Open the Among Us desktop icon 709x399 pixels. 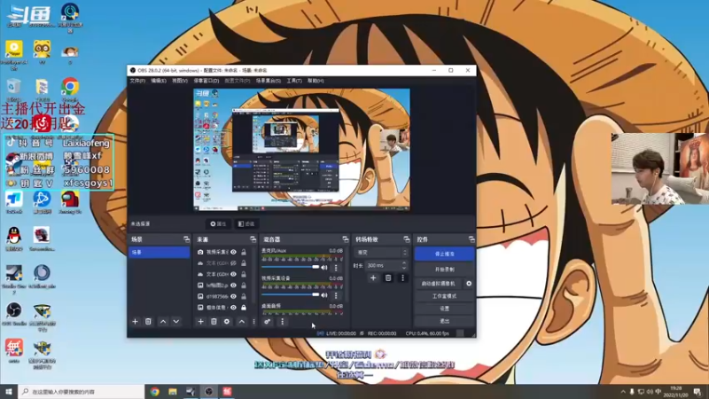70,202
